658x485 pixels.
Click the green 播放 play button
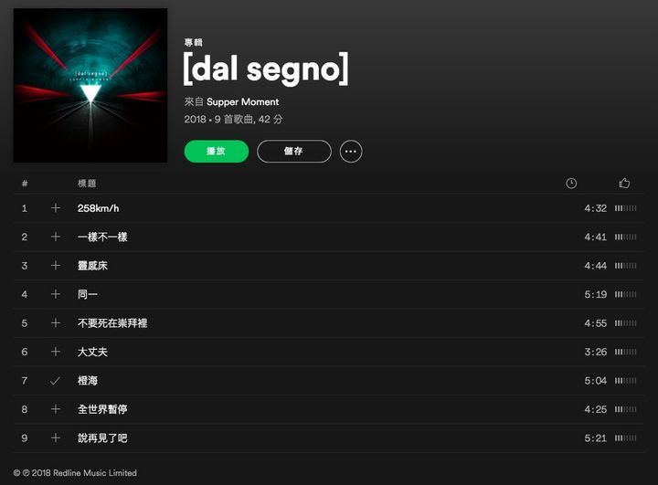pos(217,152)
